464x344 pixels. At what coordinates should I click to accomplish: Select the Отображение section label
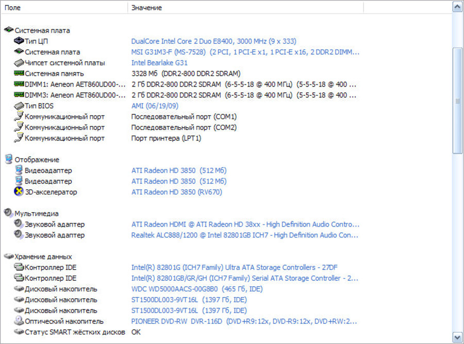pyautogui.click(x=37, y=160)
